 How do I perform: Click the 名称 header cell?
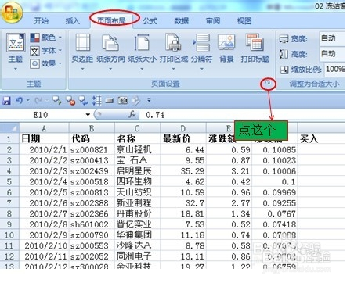pyautogui.click(x=137, y=139)
